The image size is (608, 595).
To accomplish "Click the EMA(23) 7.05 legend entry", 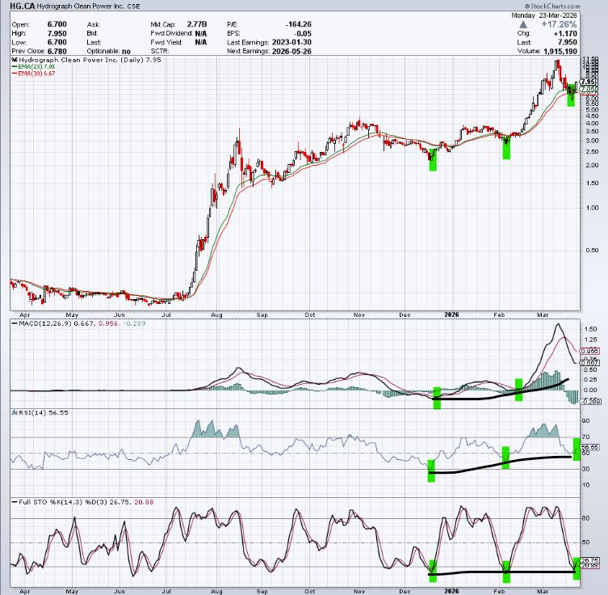I will (36, 67).
